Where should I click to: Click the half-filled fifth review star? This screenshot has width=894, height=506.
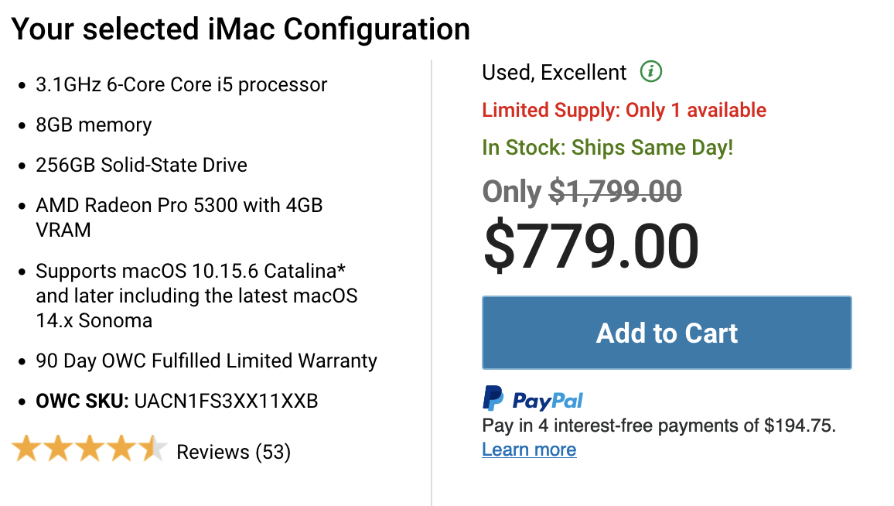[153, 449]
